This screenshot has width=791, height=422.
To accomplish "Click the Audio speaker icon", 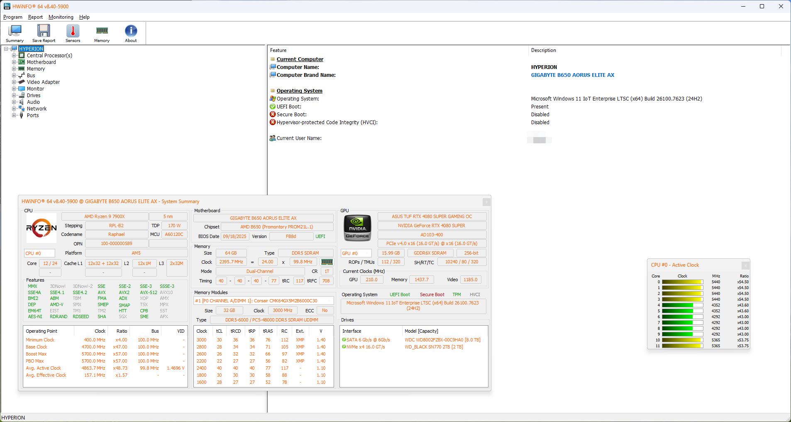I will 22,102.
